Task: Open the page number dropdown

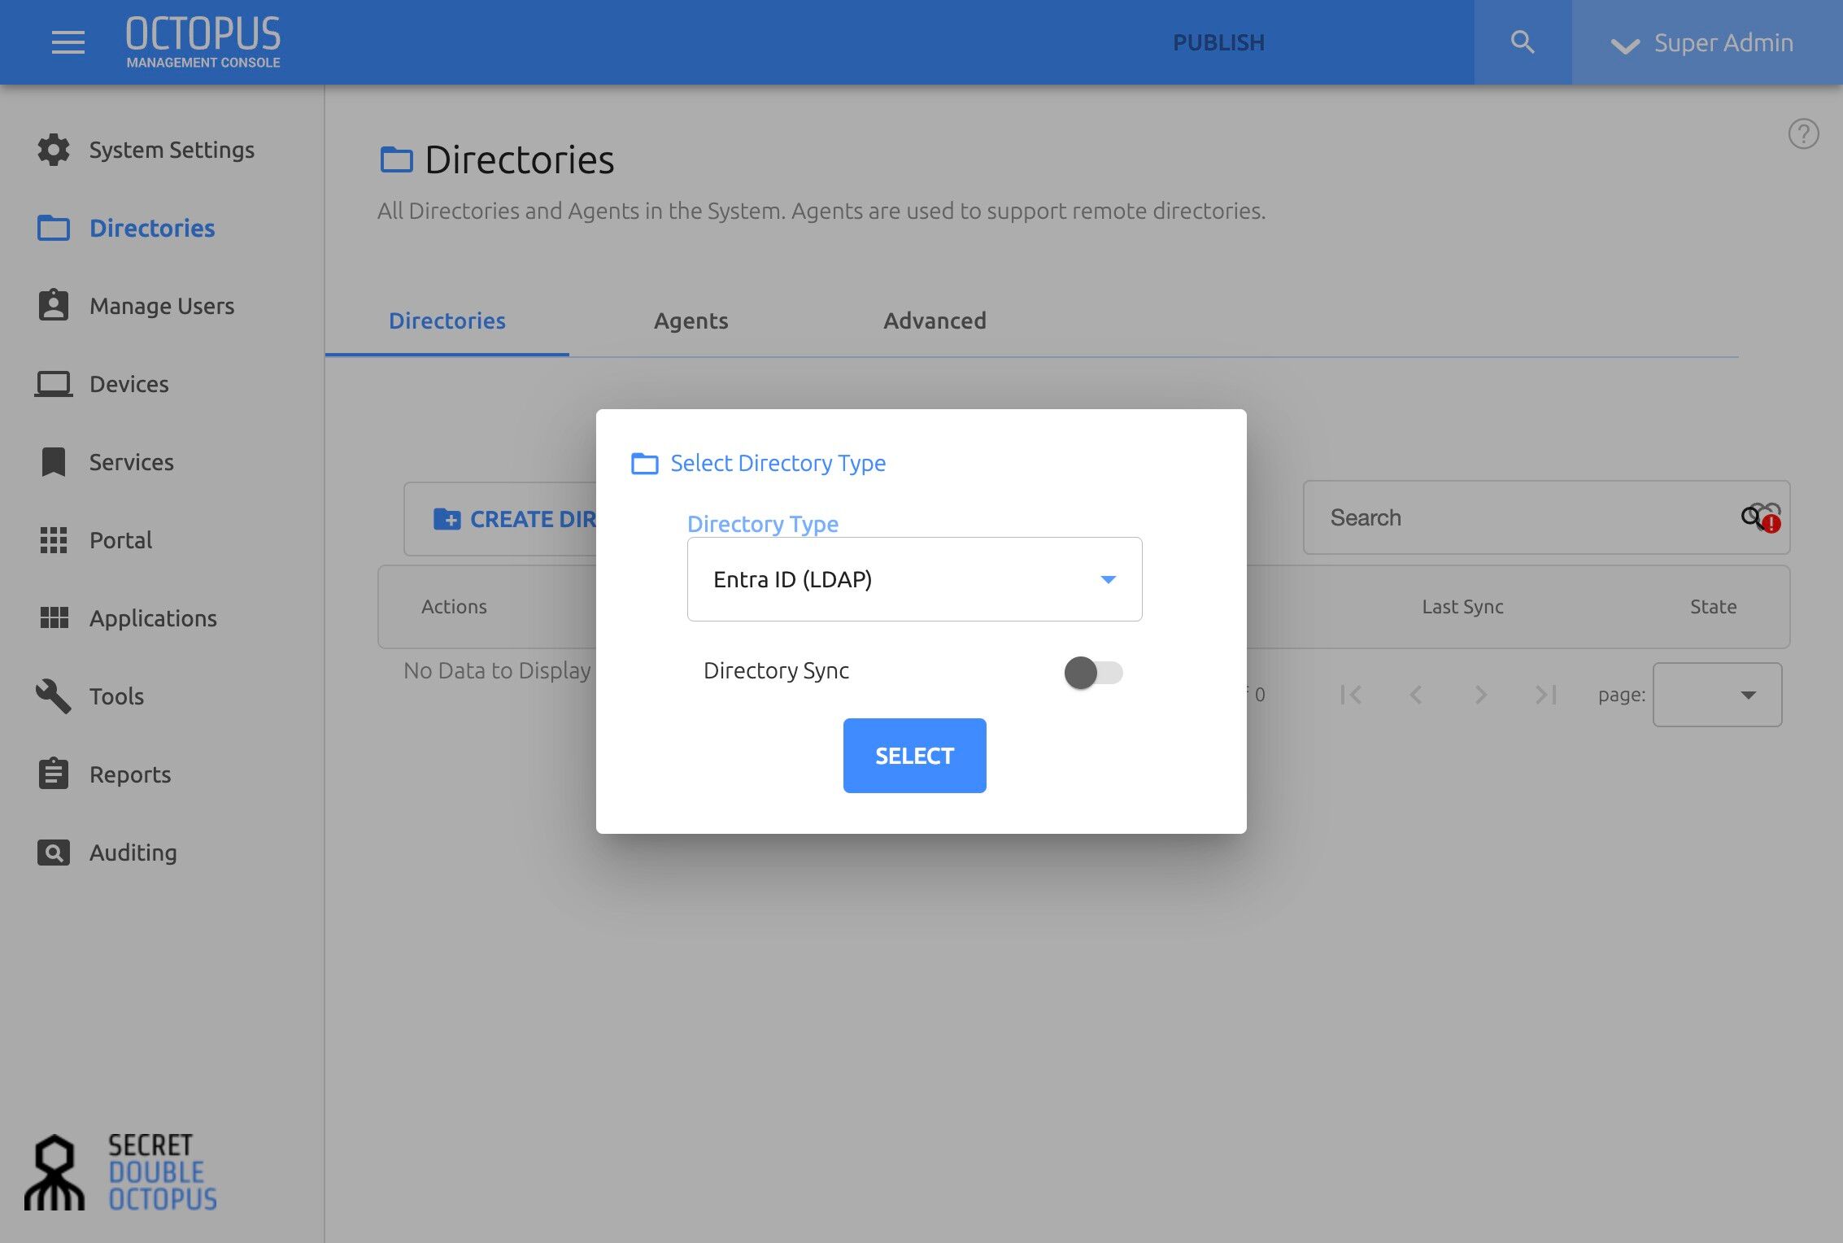Action: 1717,695
